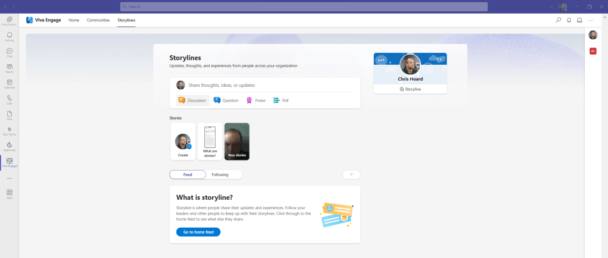This screenshot has width=608, height=258.
Task: Open Calls in the left rail
Action: tap(10, 99)
